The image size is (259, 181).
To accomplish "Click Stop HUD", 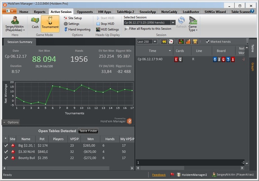I will pos(105,24).
